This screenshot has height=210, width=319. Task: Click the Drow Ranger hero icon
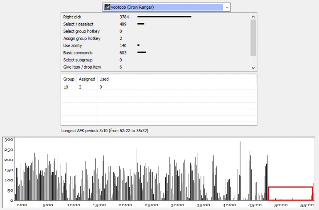point(107,7)
